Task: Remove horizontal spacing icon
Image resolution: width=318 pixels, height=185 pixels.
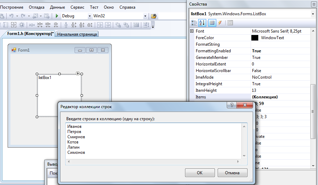Action: pyautogui.click(x=56, y=25)
